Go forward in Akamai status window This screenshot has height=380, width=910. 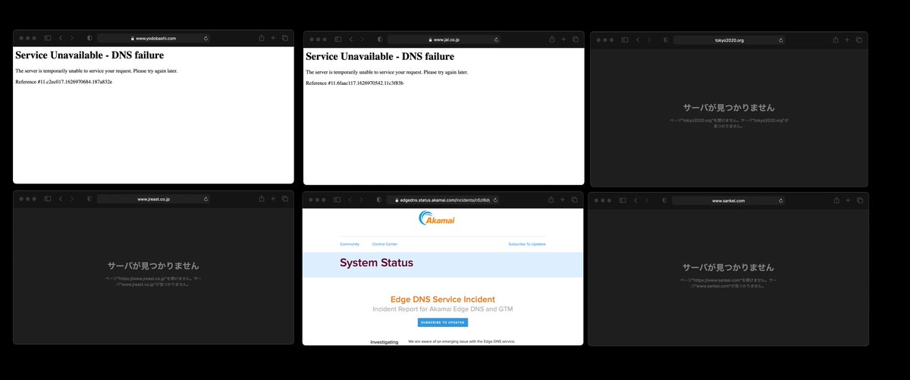point(361,199)
